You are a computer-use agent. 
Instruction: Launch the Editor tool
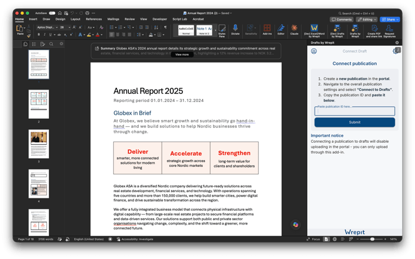pos(281,30)
